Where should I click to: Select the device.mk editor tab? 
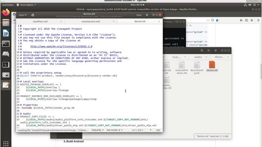(x=140, y=21)
